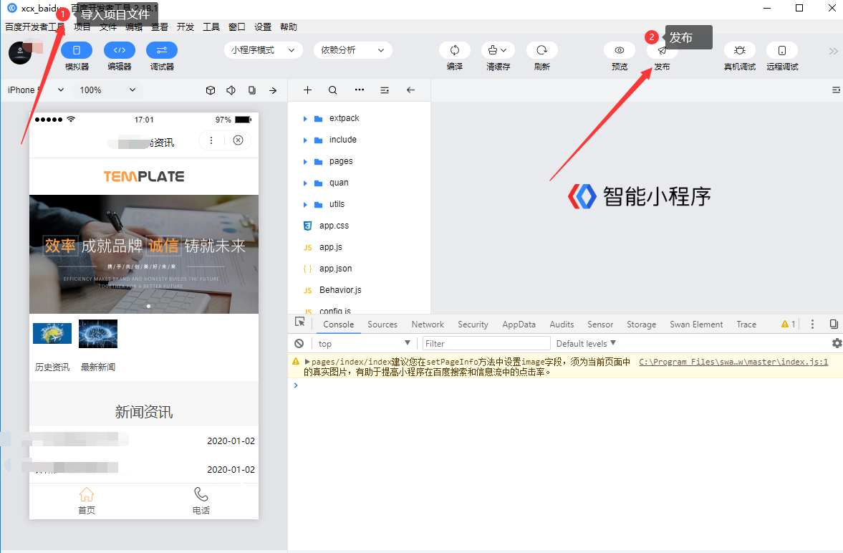The height and width of the screenshot is (553, 843).
Task: Toggle simulator sound speaker icon
Action: (231, 90)
